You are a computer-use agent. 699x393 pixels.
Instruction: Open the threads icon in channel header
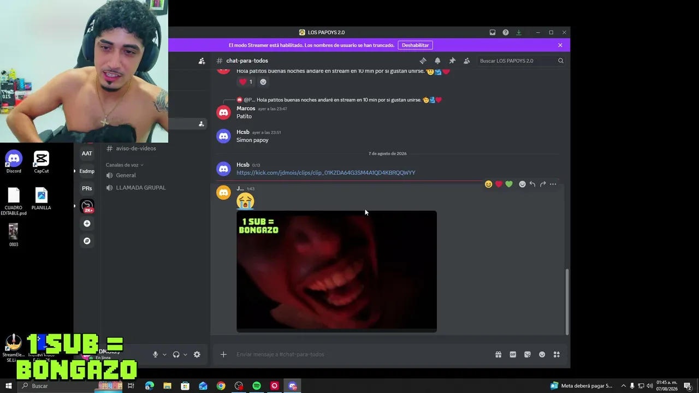(x=423, y=61)
